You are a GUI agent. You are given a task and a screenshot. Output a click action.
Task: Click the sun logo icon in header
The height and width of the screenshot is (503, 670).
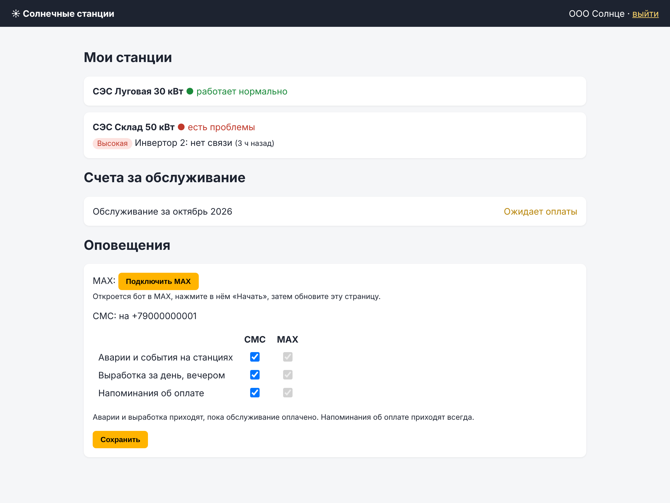(x=16, y=14)
